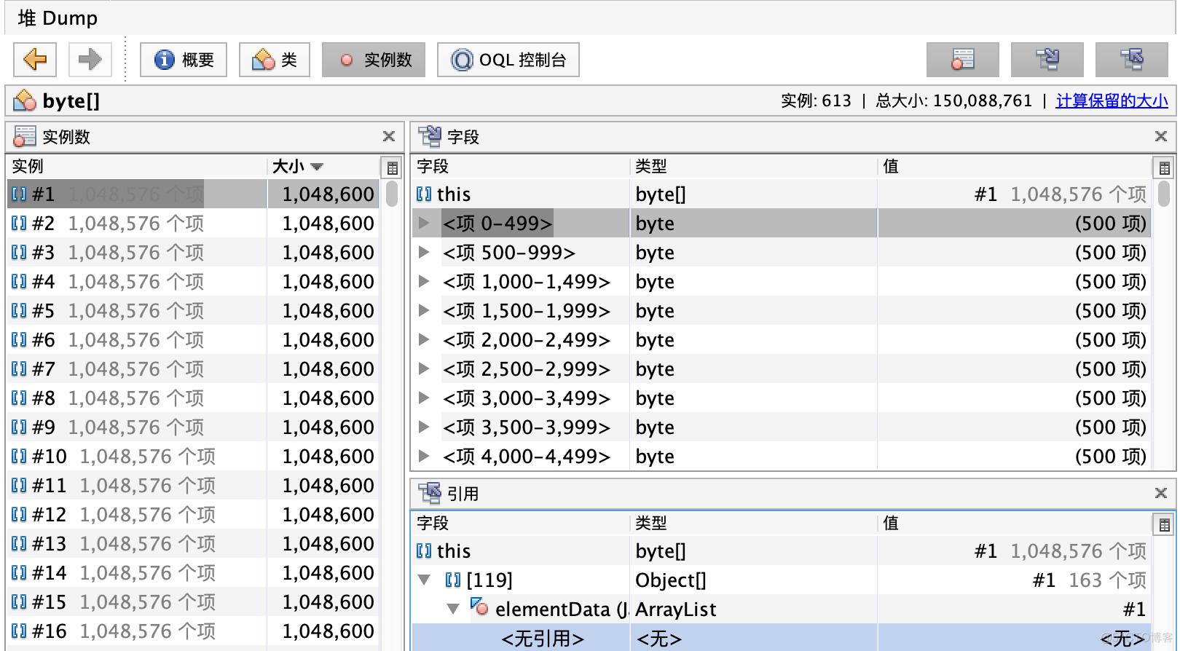Select instance #4 row

[193, 282]
